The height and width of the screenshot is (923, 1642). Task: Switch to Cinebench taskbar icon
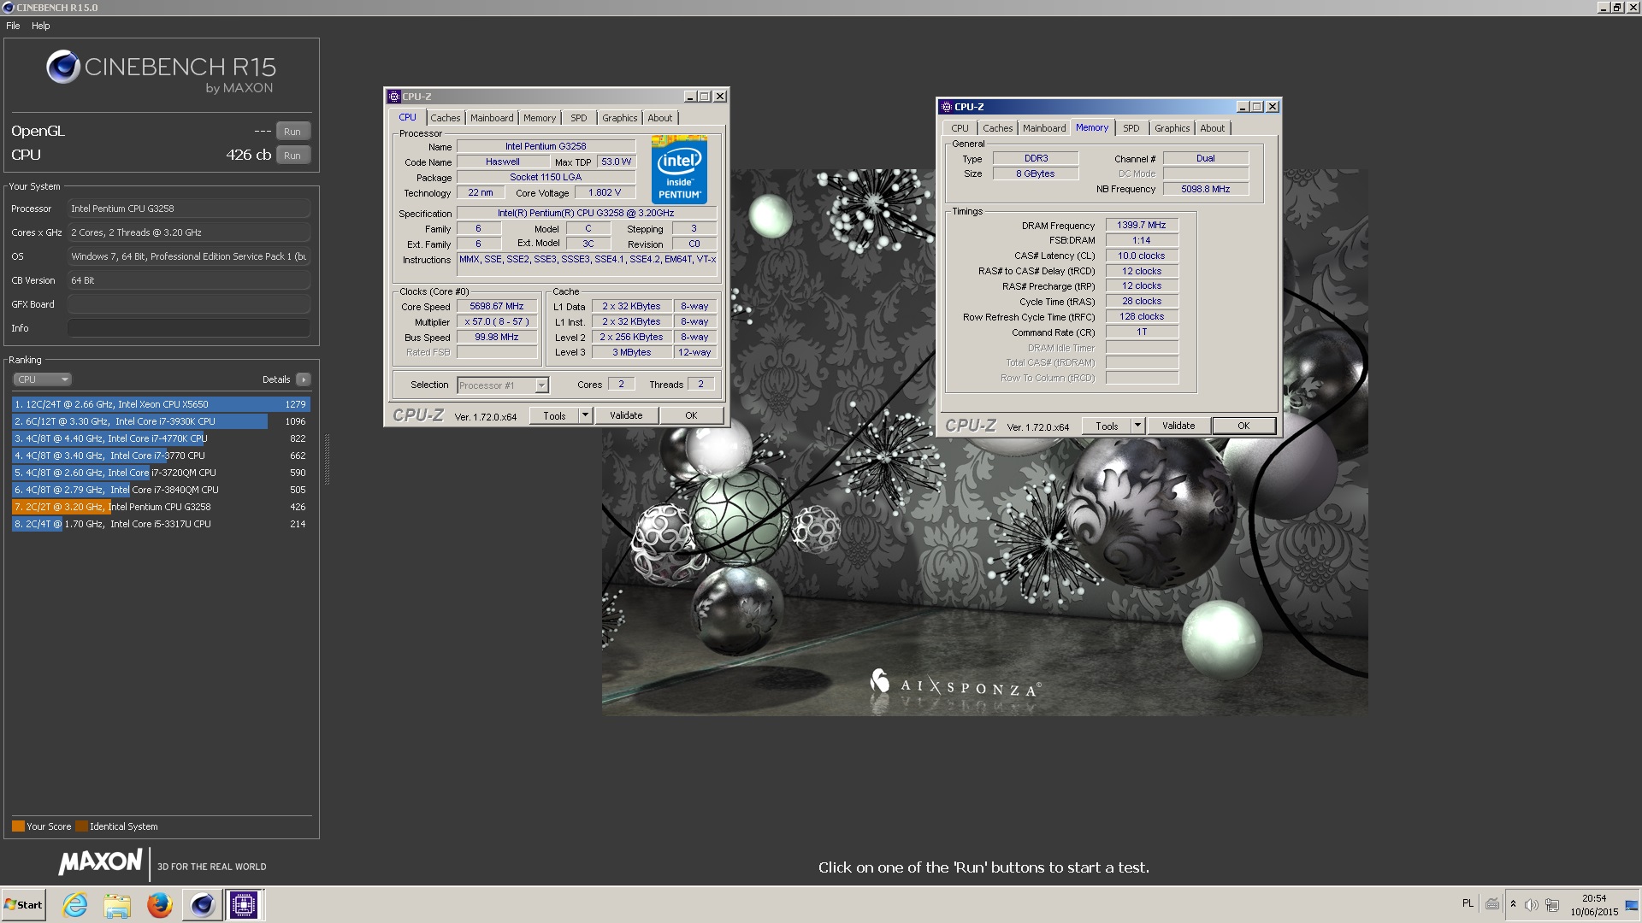(x=202, y=904)
